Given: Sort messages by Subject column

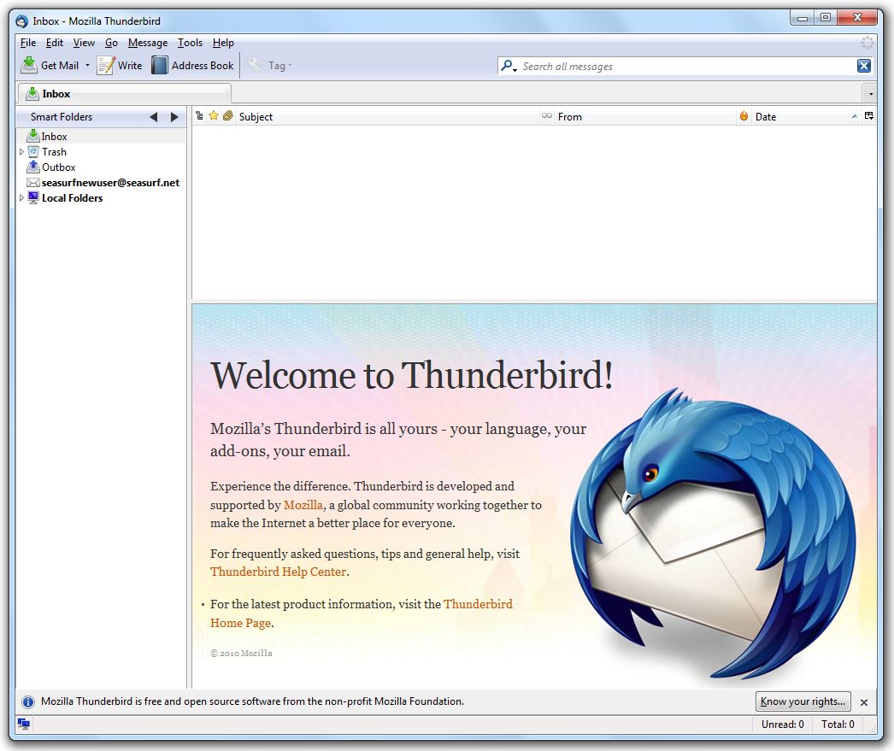Looking at the screenshot, I should pyautogui.click(x=386, y=117).
